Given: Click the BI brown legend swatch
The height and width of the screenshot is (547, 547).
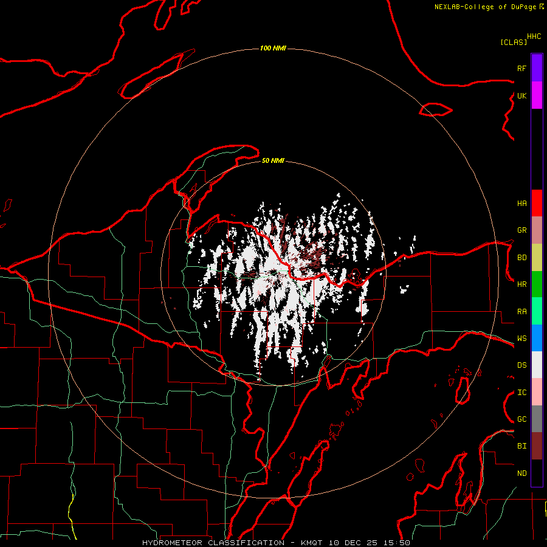Looking at the screenshot, I should [x=537, y=446].
